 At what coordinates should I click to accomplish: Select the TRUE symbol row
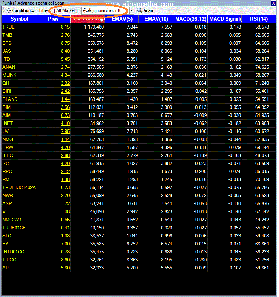[138, 27]
